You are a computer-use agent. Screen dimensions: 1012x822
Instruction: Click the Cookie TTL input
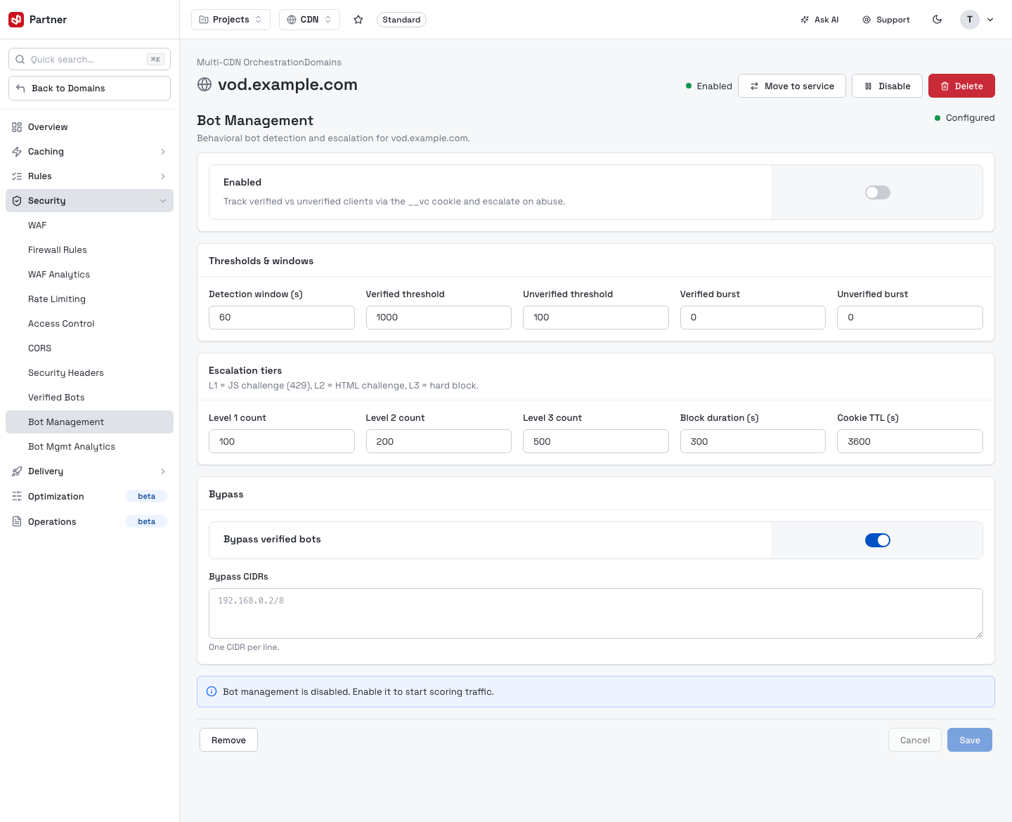pyautogui.click(x=910, y=441)
